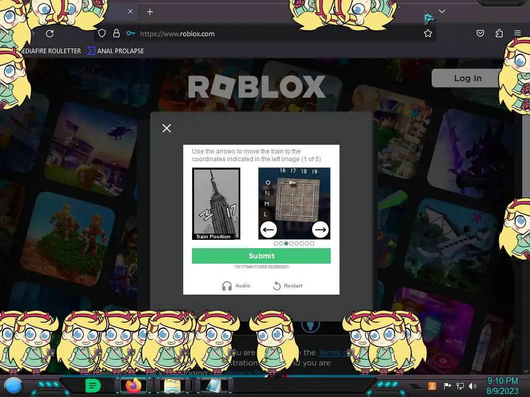Screen dimensions: 530x397
Task: Open File Explorer from the taskbar
Action: (172, 386)
